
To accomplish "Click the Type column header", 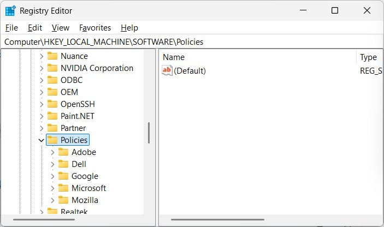I will click(369, 57).
